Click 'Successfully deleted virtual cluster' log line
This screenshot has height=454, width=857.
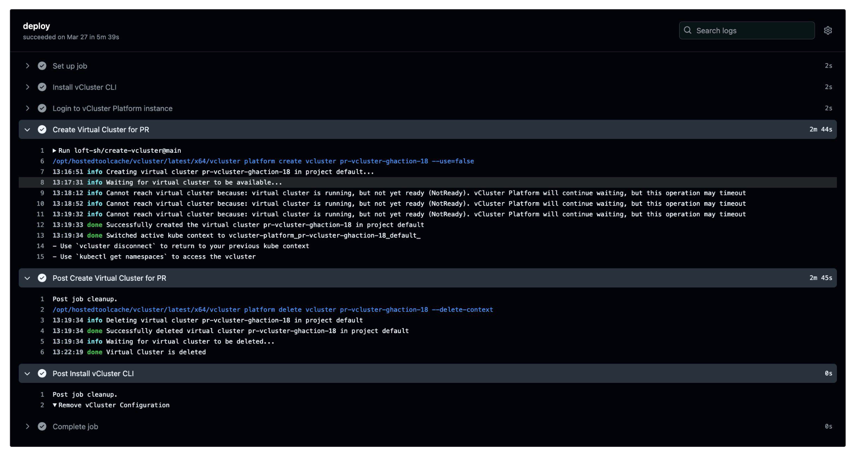[231, 331]
